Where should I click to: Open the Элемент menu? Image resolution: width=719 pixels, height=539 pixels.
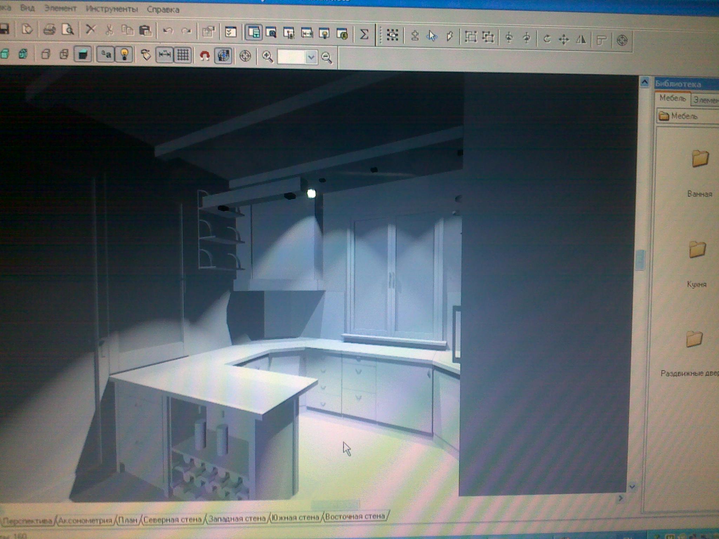point(60,9)
